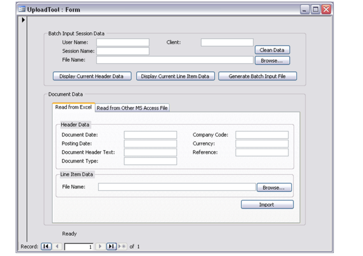Go to last record navigation button
This screenshot has height=256, width=363.
[112, 247]
